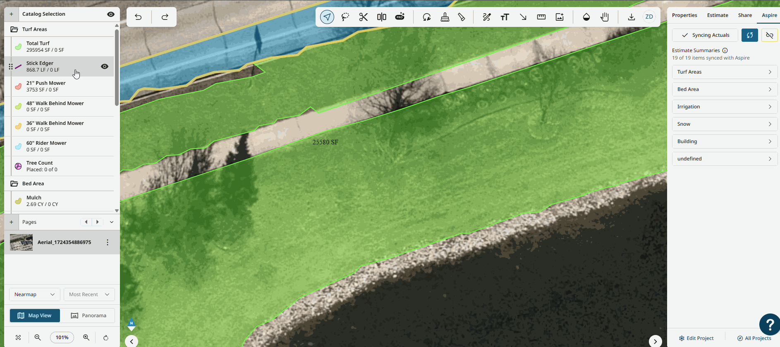Redo the last action
The height and width of the screenshot is (347, 780).
pos(165,17)
